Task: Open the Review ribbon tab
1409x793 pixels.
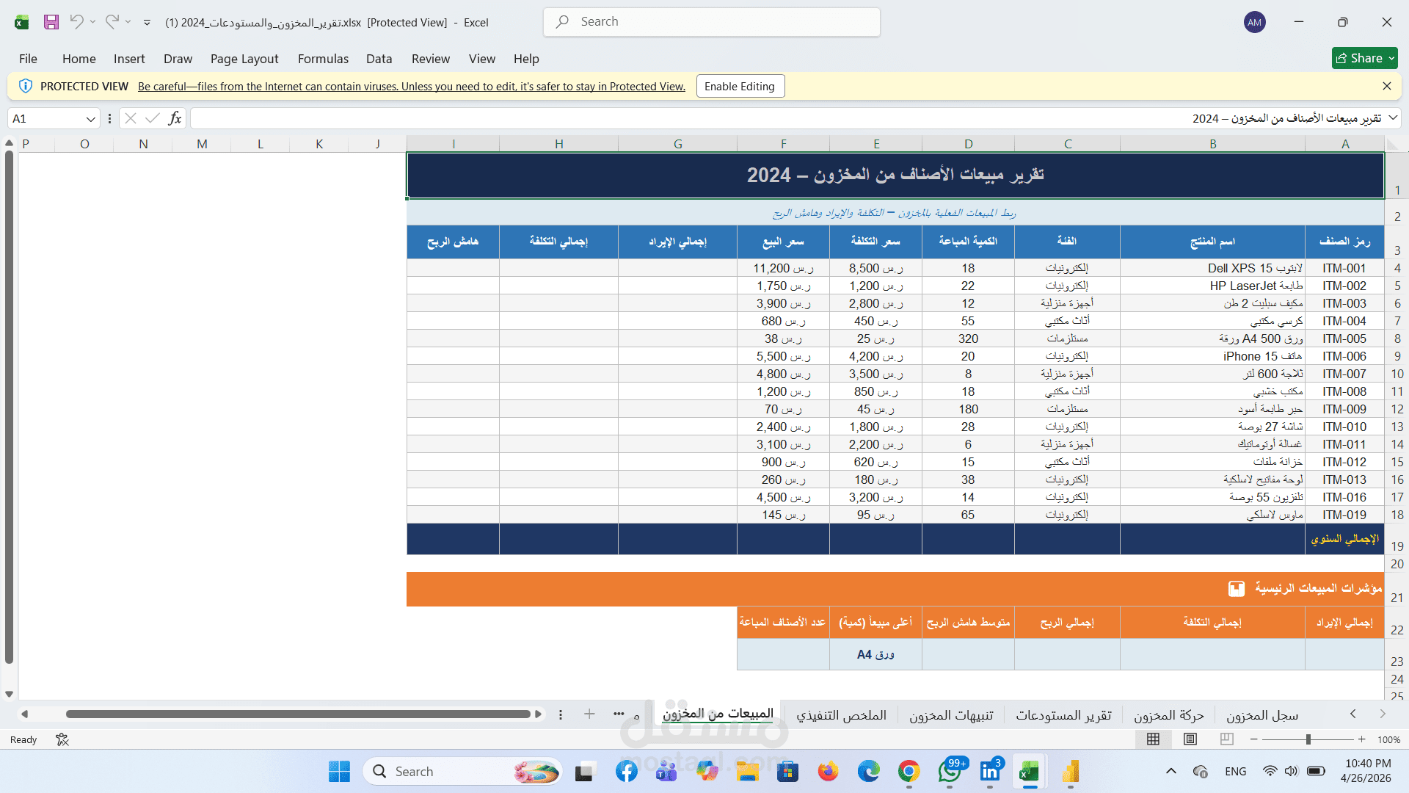Action: (431, 59)
